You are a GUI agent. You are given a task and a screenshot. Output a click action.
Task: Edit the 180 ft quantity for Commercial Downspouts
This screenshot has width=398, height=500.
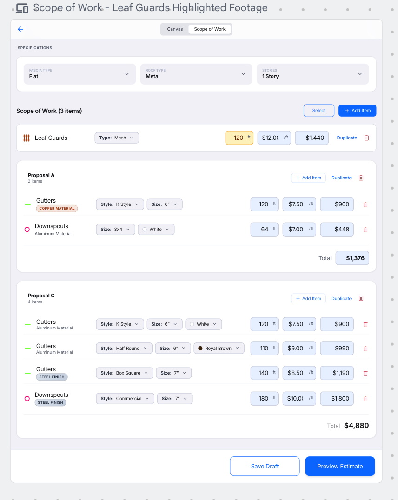(x=265, y=399)
